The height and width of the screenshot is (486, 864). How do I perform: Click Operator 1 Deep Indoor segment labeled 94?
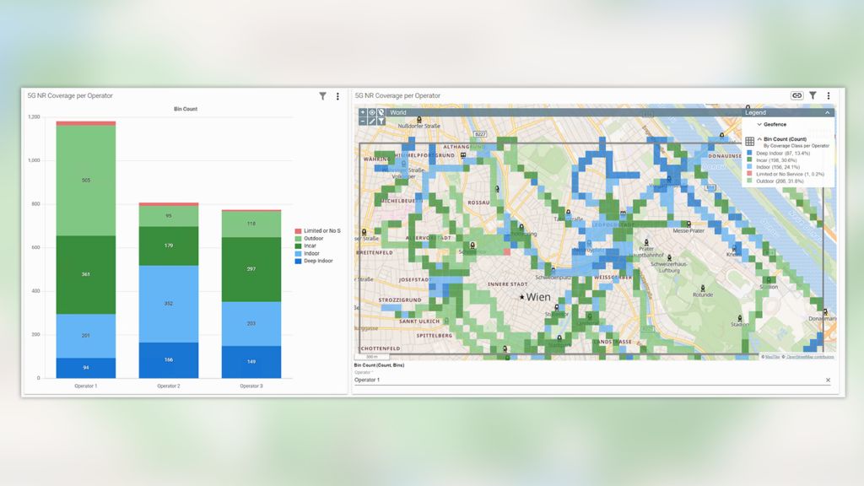[x=86, y=368]
